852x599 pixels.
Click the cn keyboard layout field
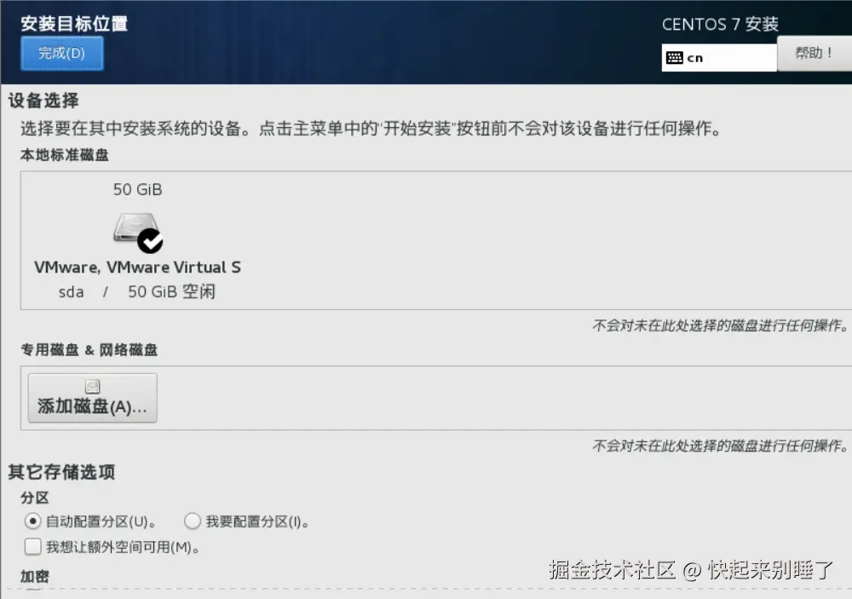(719, 58)
